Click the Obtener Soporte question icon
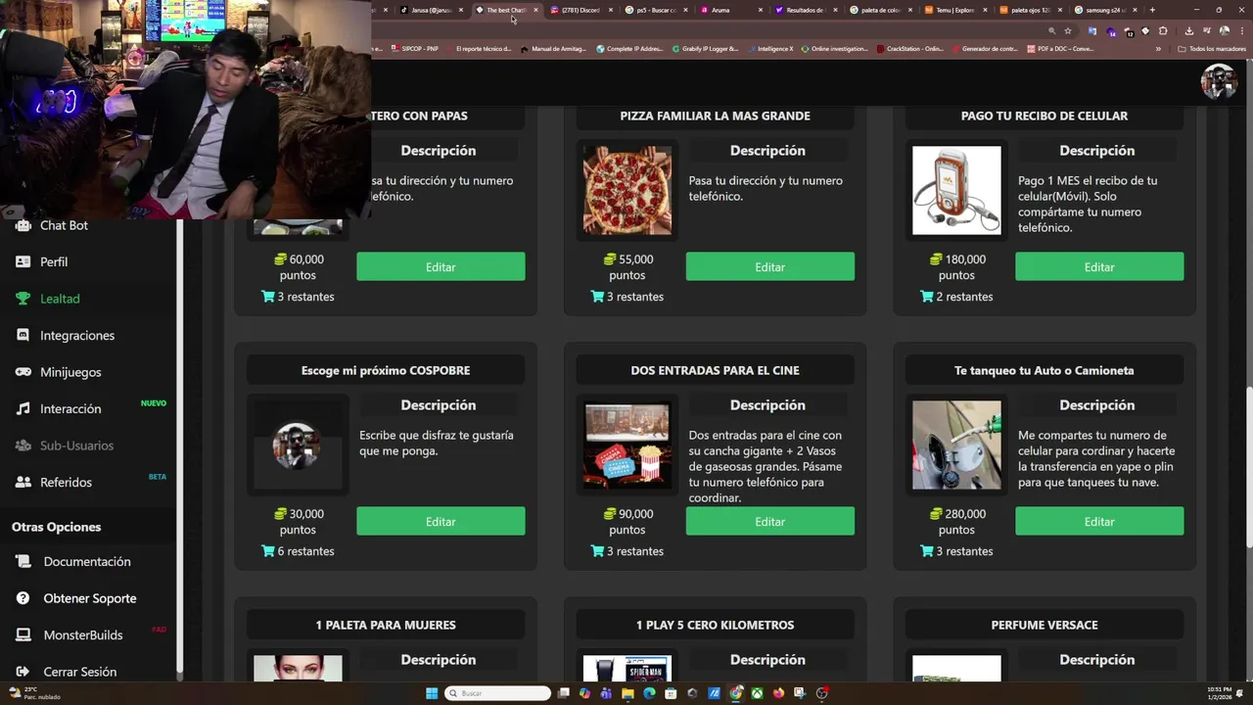 [23, 598]
